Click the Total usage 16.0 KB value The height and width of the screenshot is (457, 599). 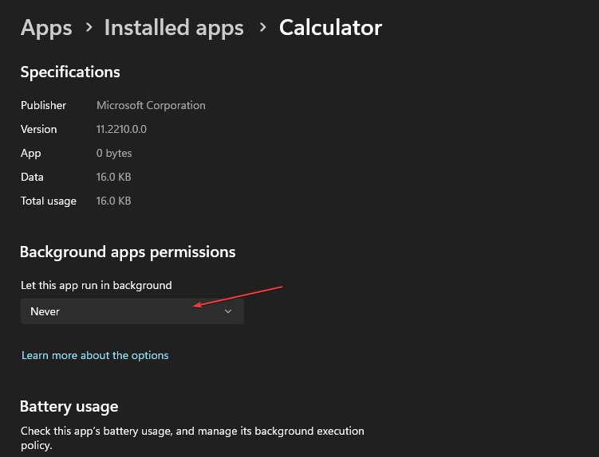click(113, 201)
